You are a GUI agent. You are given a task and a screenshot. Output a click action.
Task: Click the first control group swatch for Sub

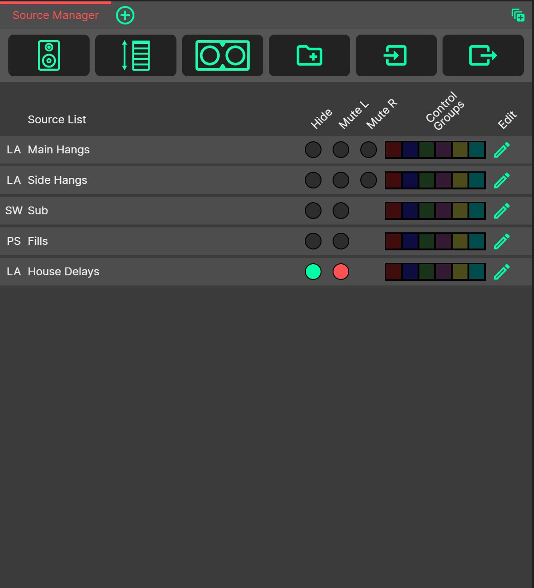pos(393,210)
